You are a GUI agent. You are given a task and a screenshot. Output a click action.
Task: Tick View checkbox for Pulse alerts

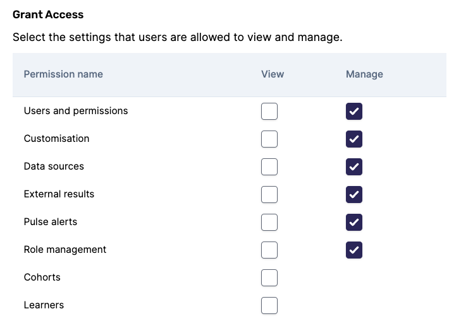269,222
